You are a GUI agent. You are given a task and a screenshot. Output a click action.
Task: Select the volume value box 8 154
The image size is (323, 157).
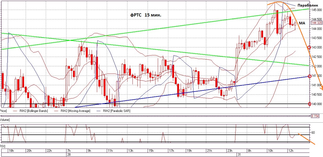[x=315, y=116]
